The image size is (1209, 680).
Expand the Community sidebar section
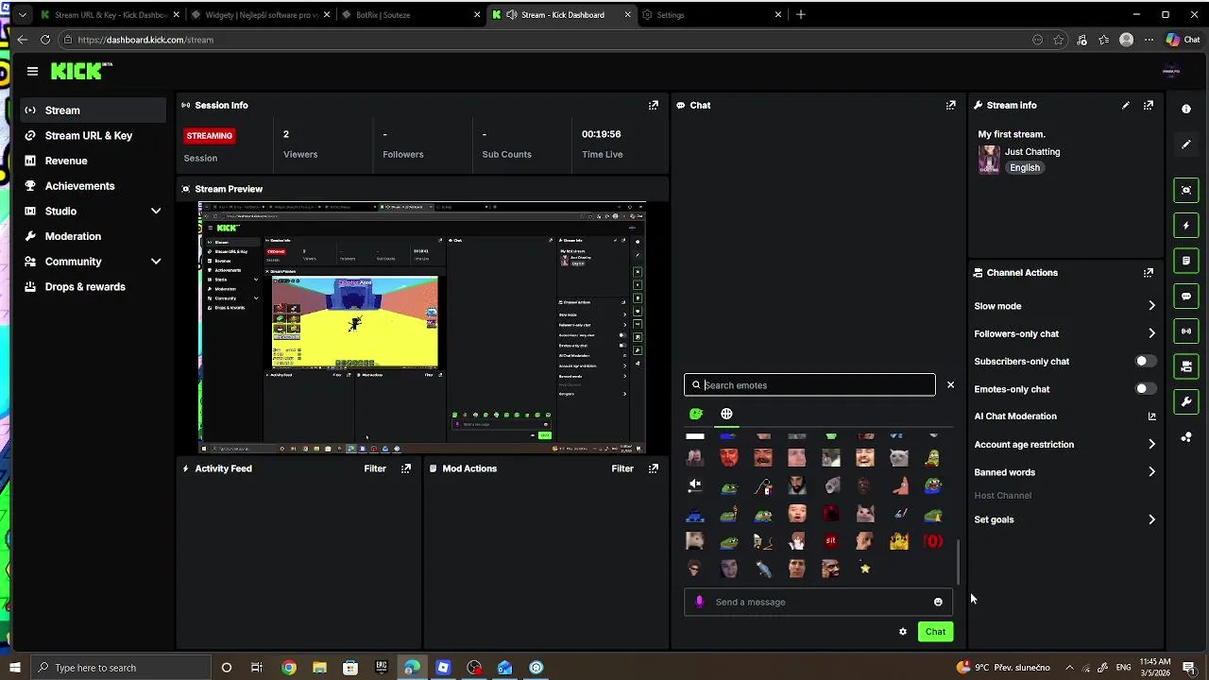coord(156,262)
